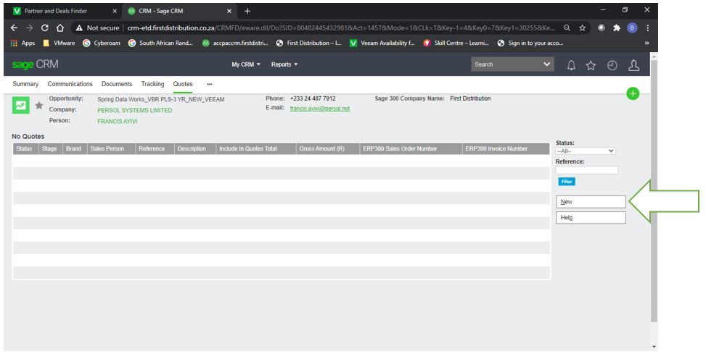Click the green opportunity chart icon
This screenshot has height=354, width=706.
20,105
